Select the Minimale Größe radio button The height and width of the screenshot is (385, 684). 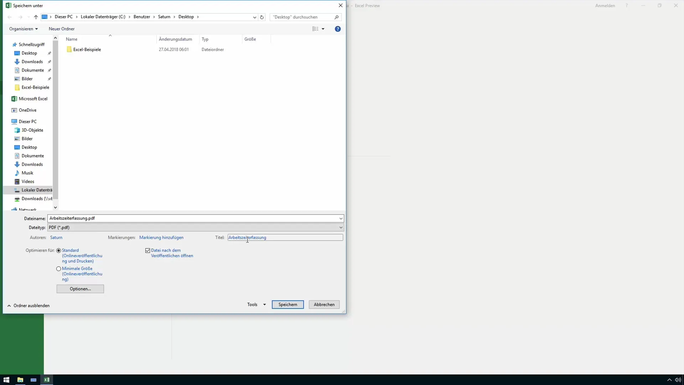(59, 269)
